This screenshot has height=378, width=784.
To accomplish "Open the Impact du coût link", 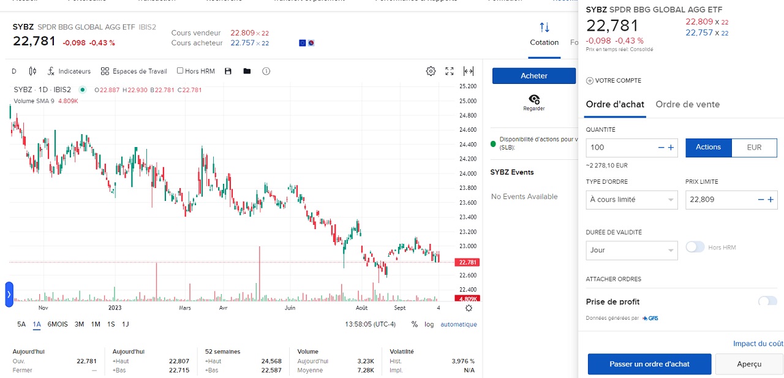I will 758,344.
